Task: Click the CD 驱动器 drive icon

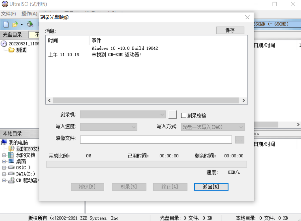Action: pyautogui.click(x=11, y=180)
